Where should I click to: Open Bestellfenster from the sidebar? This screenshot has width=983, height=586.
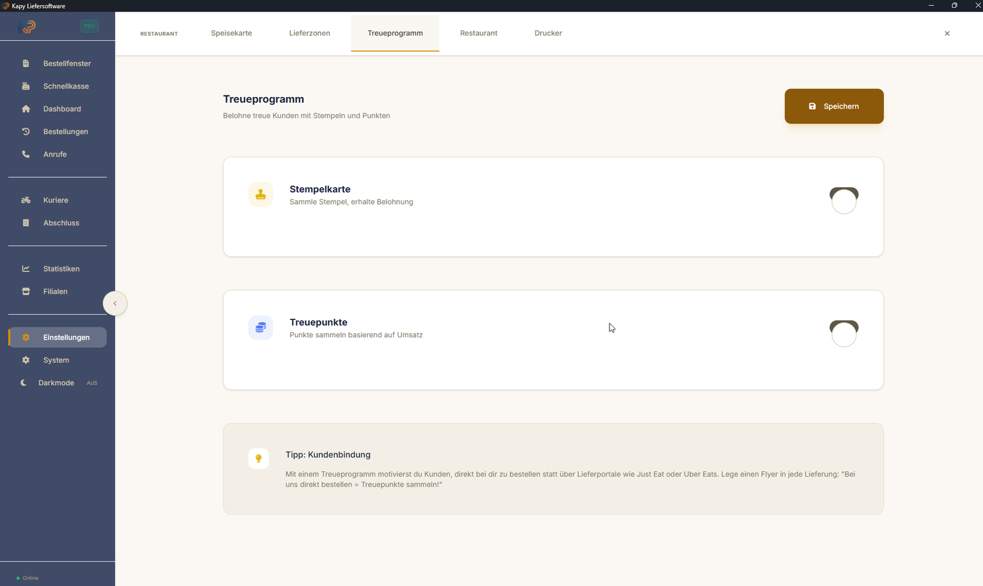(x=58, y=63)
